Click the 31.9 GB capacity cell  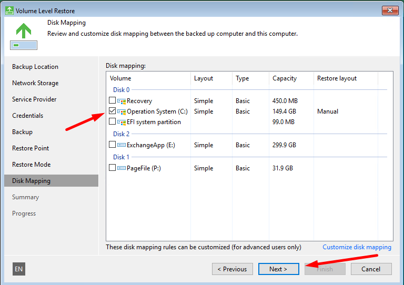[282, 168]
